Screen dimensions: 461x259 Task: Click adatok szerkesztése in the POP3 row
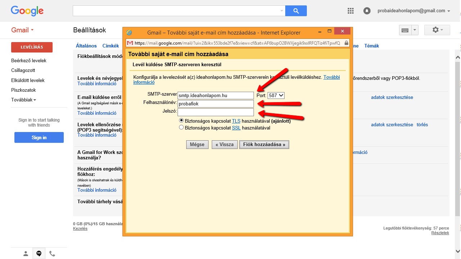click(x=392, y=124)
